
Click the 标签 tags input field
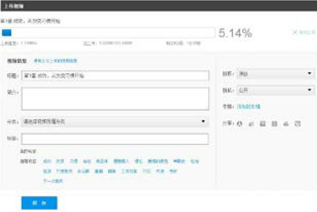[115, 139]
